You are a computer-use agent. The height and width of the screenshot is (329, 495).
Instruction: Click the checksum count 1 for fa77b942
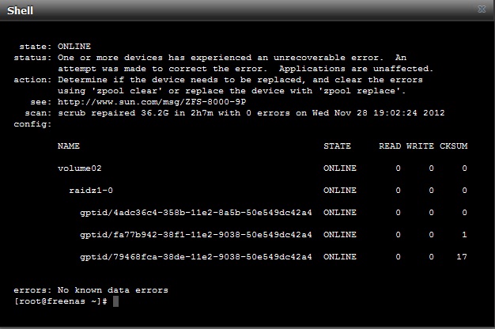pyautogui.click(x=464, y=235)
